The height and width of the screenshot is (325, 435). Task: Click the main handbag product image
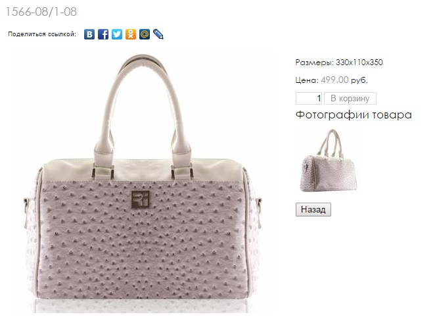pos(141,184)
